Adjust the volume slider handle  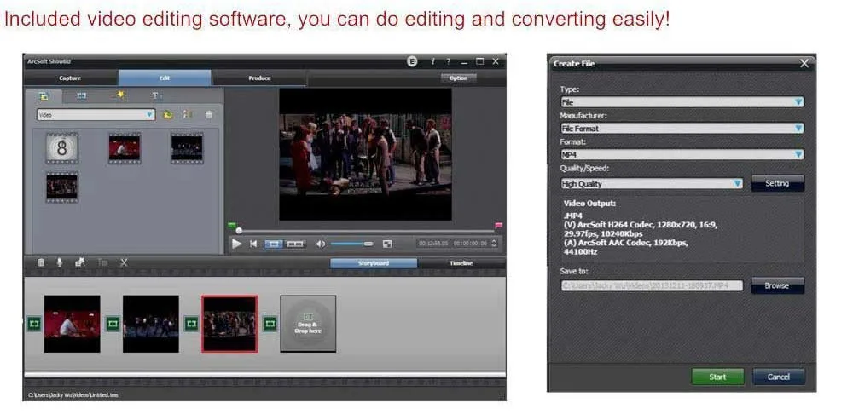[x=368, y=244]
